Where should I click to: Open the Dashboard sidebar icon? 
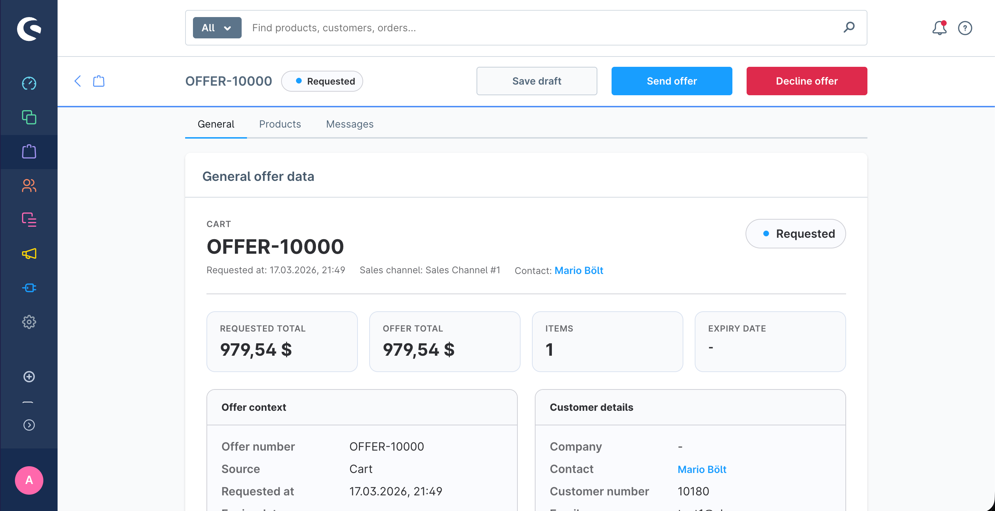(29, 83)
